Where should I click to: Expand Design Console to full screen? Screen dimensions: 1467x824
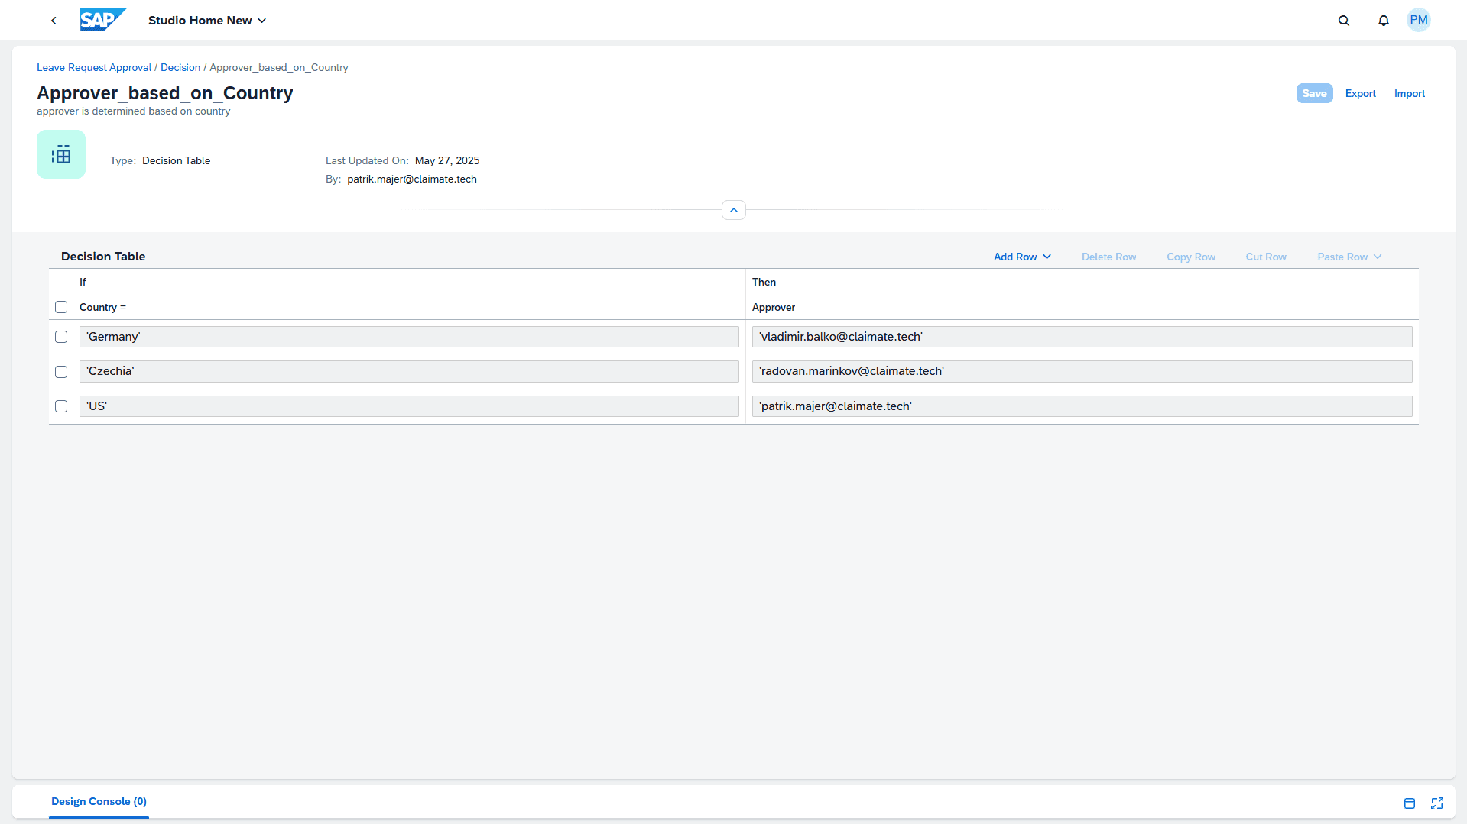[x=1437, y=803]
